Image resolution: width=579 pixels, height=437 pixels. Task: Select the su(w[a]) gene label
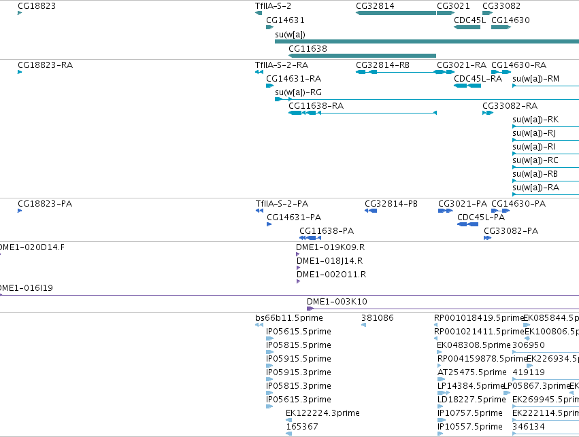tap(290, 34)
